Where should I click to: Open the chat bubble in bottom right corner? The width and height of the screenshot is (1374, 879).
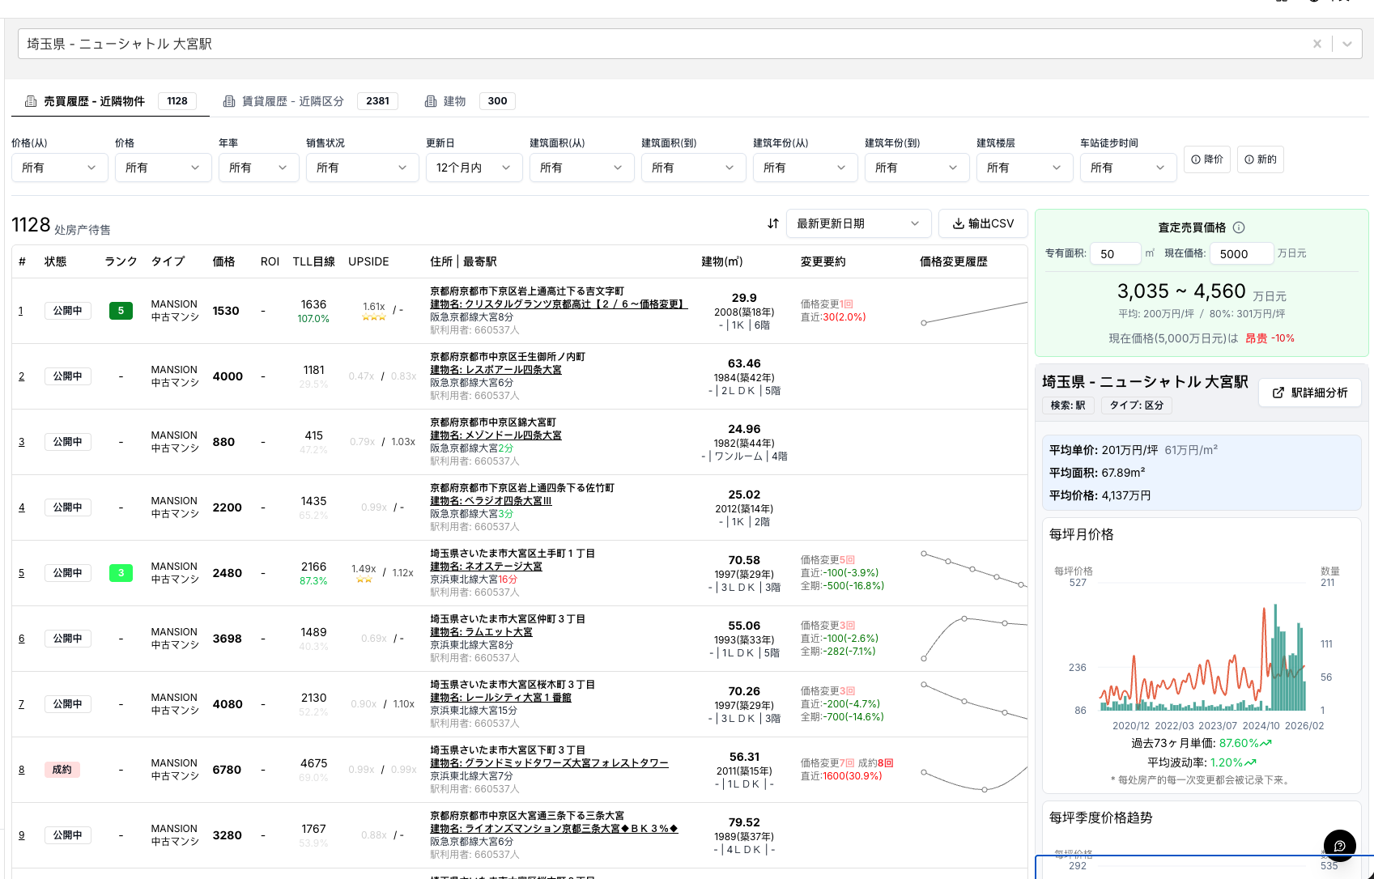[1340, 845]
